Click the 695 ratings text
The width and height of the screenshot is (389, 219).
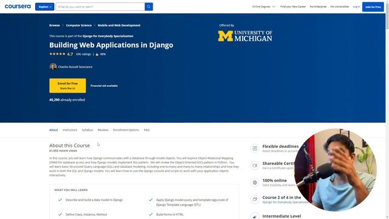pos(83,54)
